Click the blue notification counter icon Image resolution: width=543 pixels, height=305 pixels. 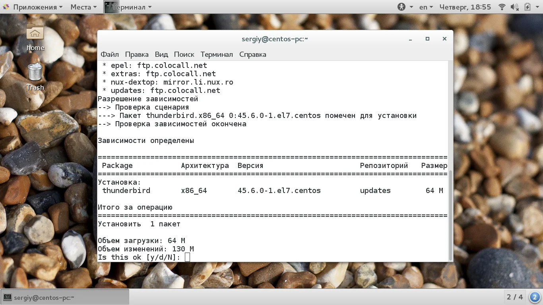click(x=535, y=297)
